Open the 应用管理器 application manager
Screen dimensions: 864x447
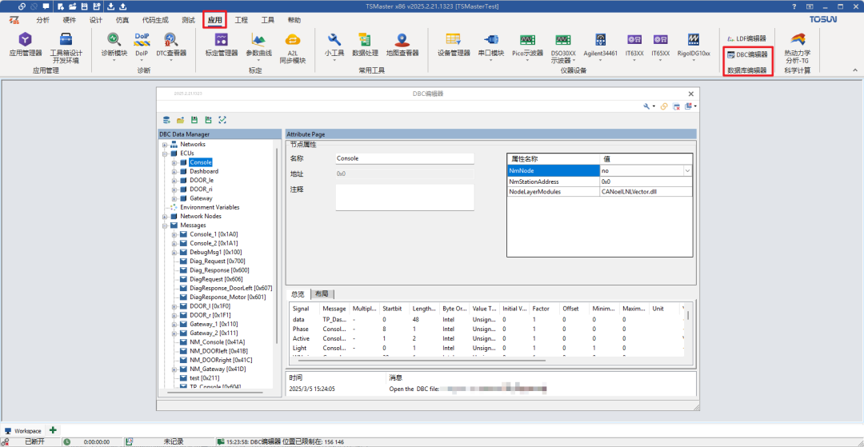tap(26, 44)
